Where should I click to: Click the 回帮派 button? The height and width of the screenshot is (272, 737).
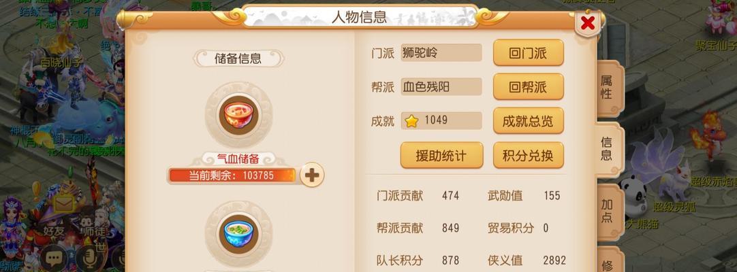click(529, 87)
